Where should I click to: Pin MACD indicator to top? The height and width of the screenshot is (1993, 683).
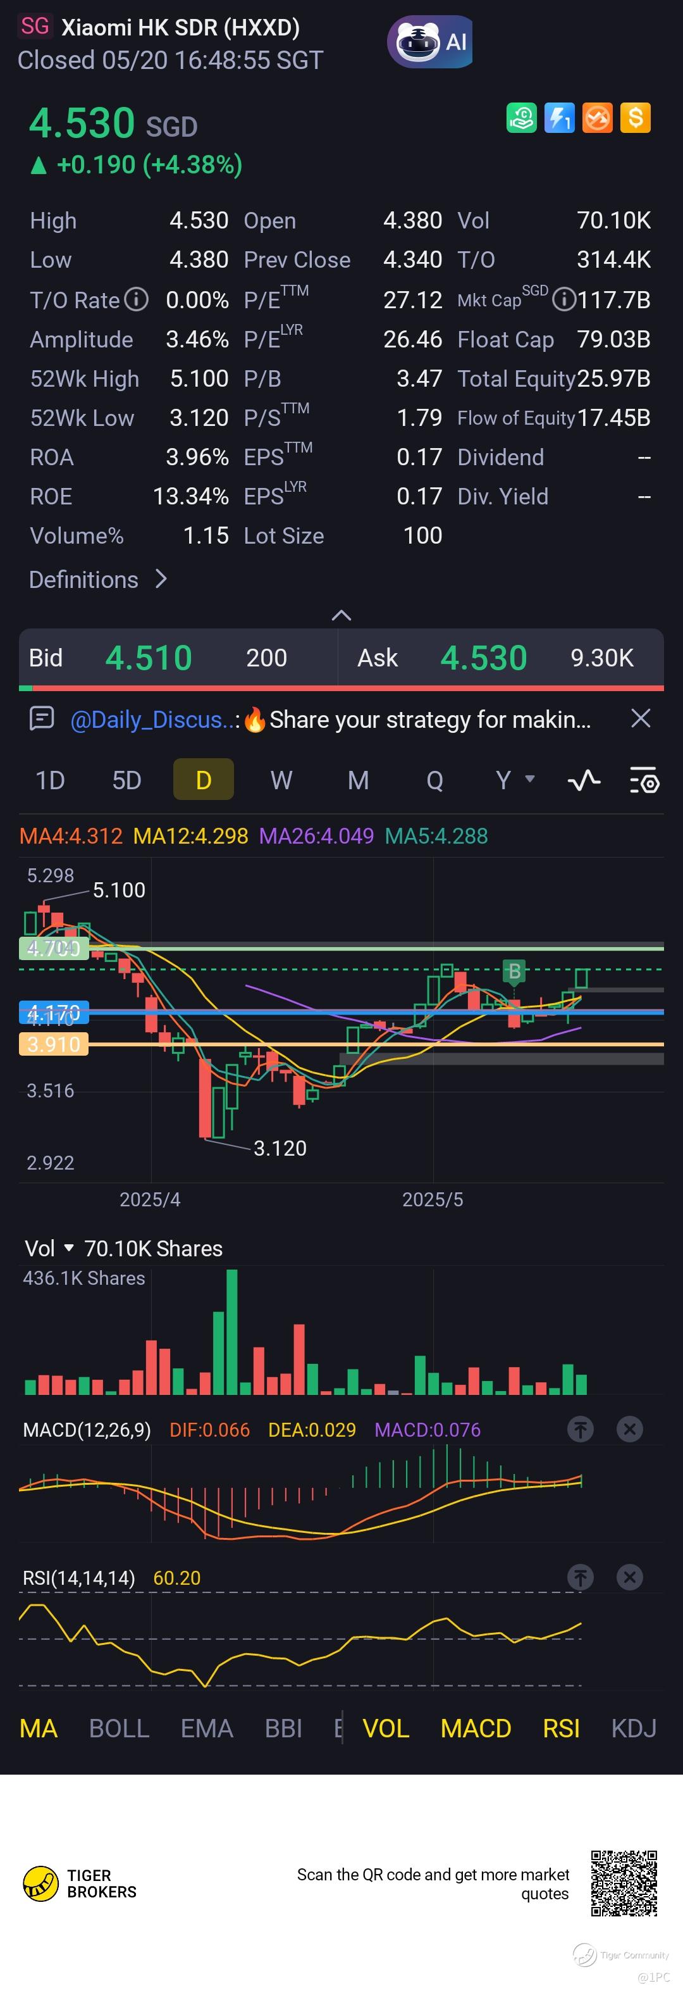580,1429
